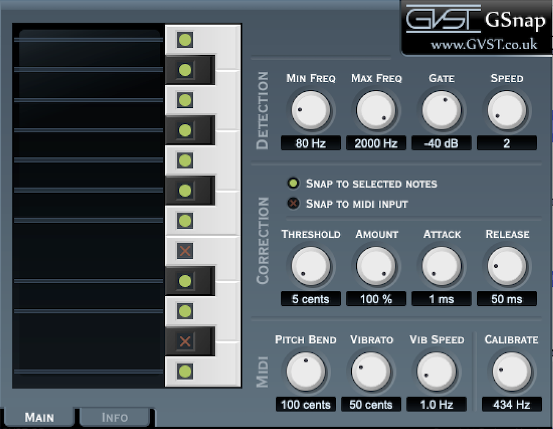Adjust the Gate threshold knob
This screenshot has height=429, width=553.
click(441, 110)
